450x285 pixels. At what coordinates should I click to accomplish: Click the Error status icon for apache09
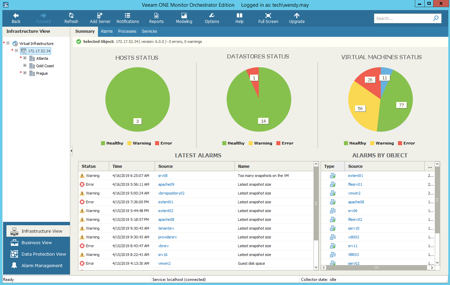[x=82, y=184]
